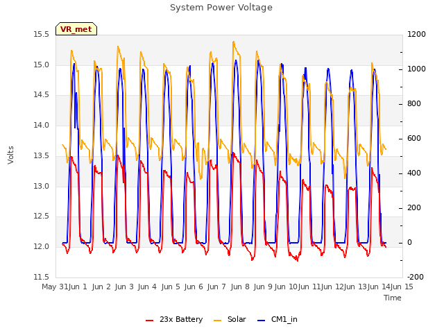The height and width of the screenshot is (333, 444).
Task: Click the Jun 5 date label
Action: (171, 287)
